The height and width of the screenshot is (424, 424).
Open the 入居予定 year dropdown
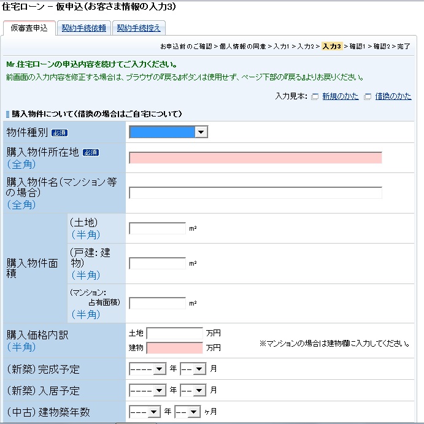click(x=148, y=390)
